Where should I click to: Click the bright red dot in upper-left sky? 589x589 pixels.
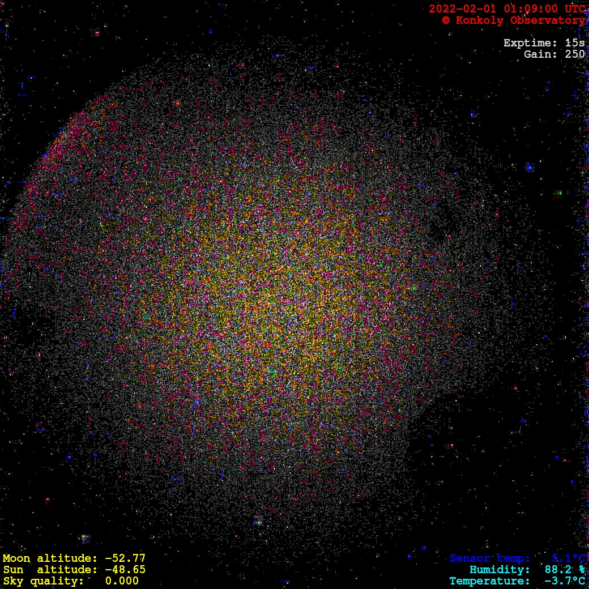click(x=177, y=104)
